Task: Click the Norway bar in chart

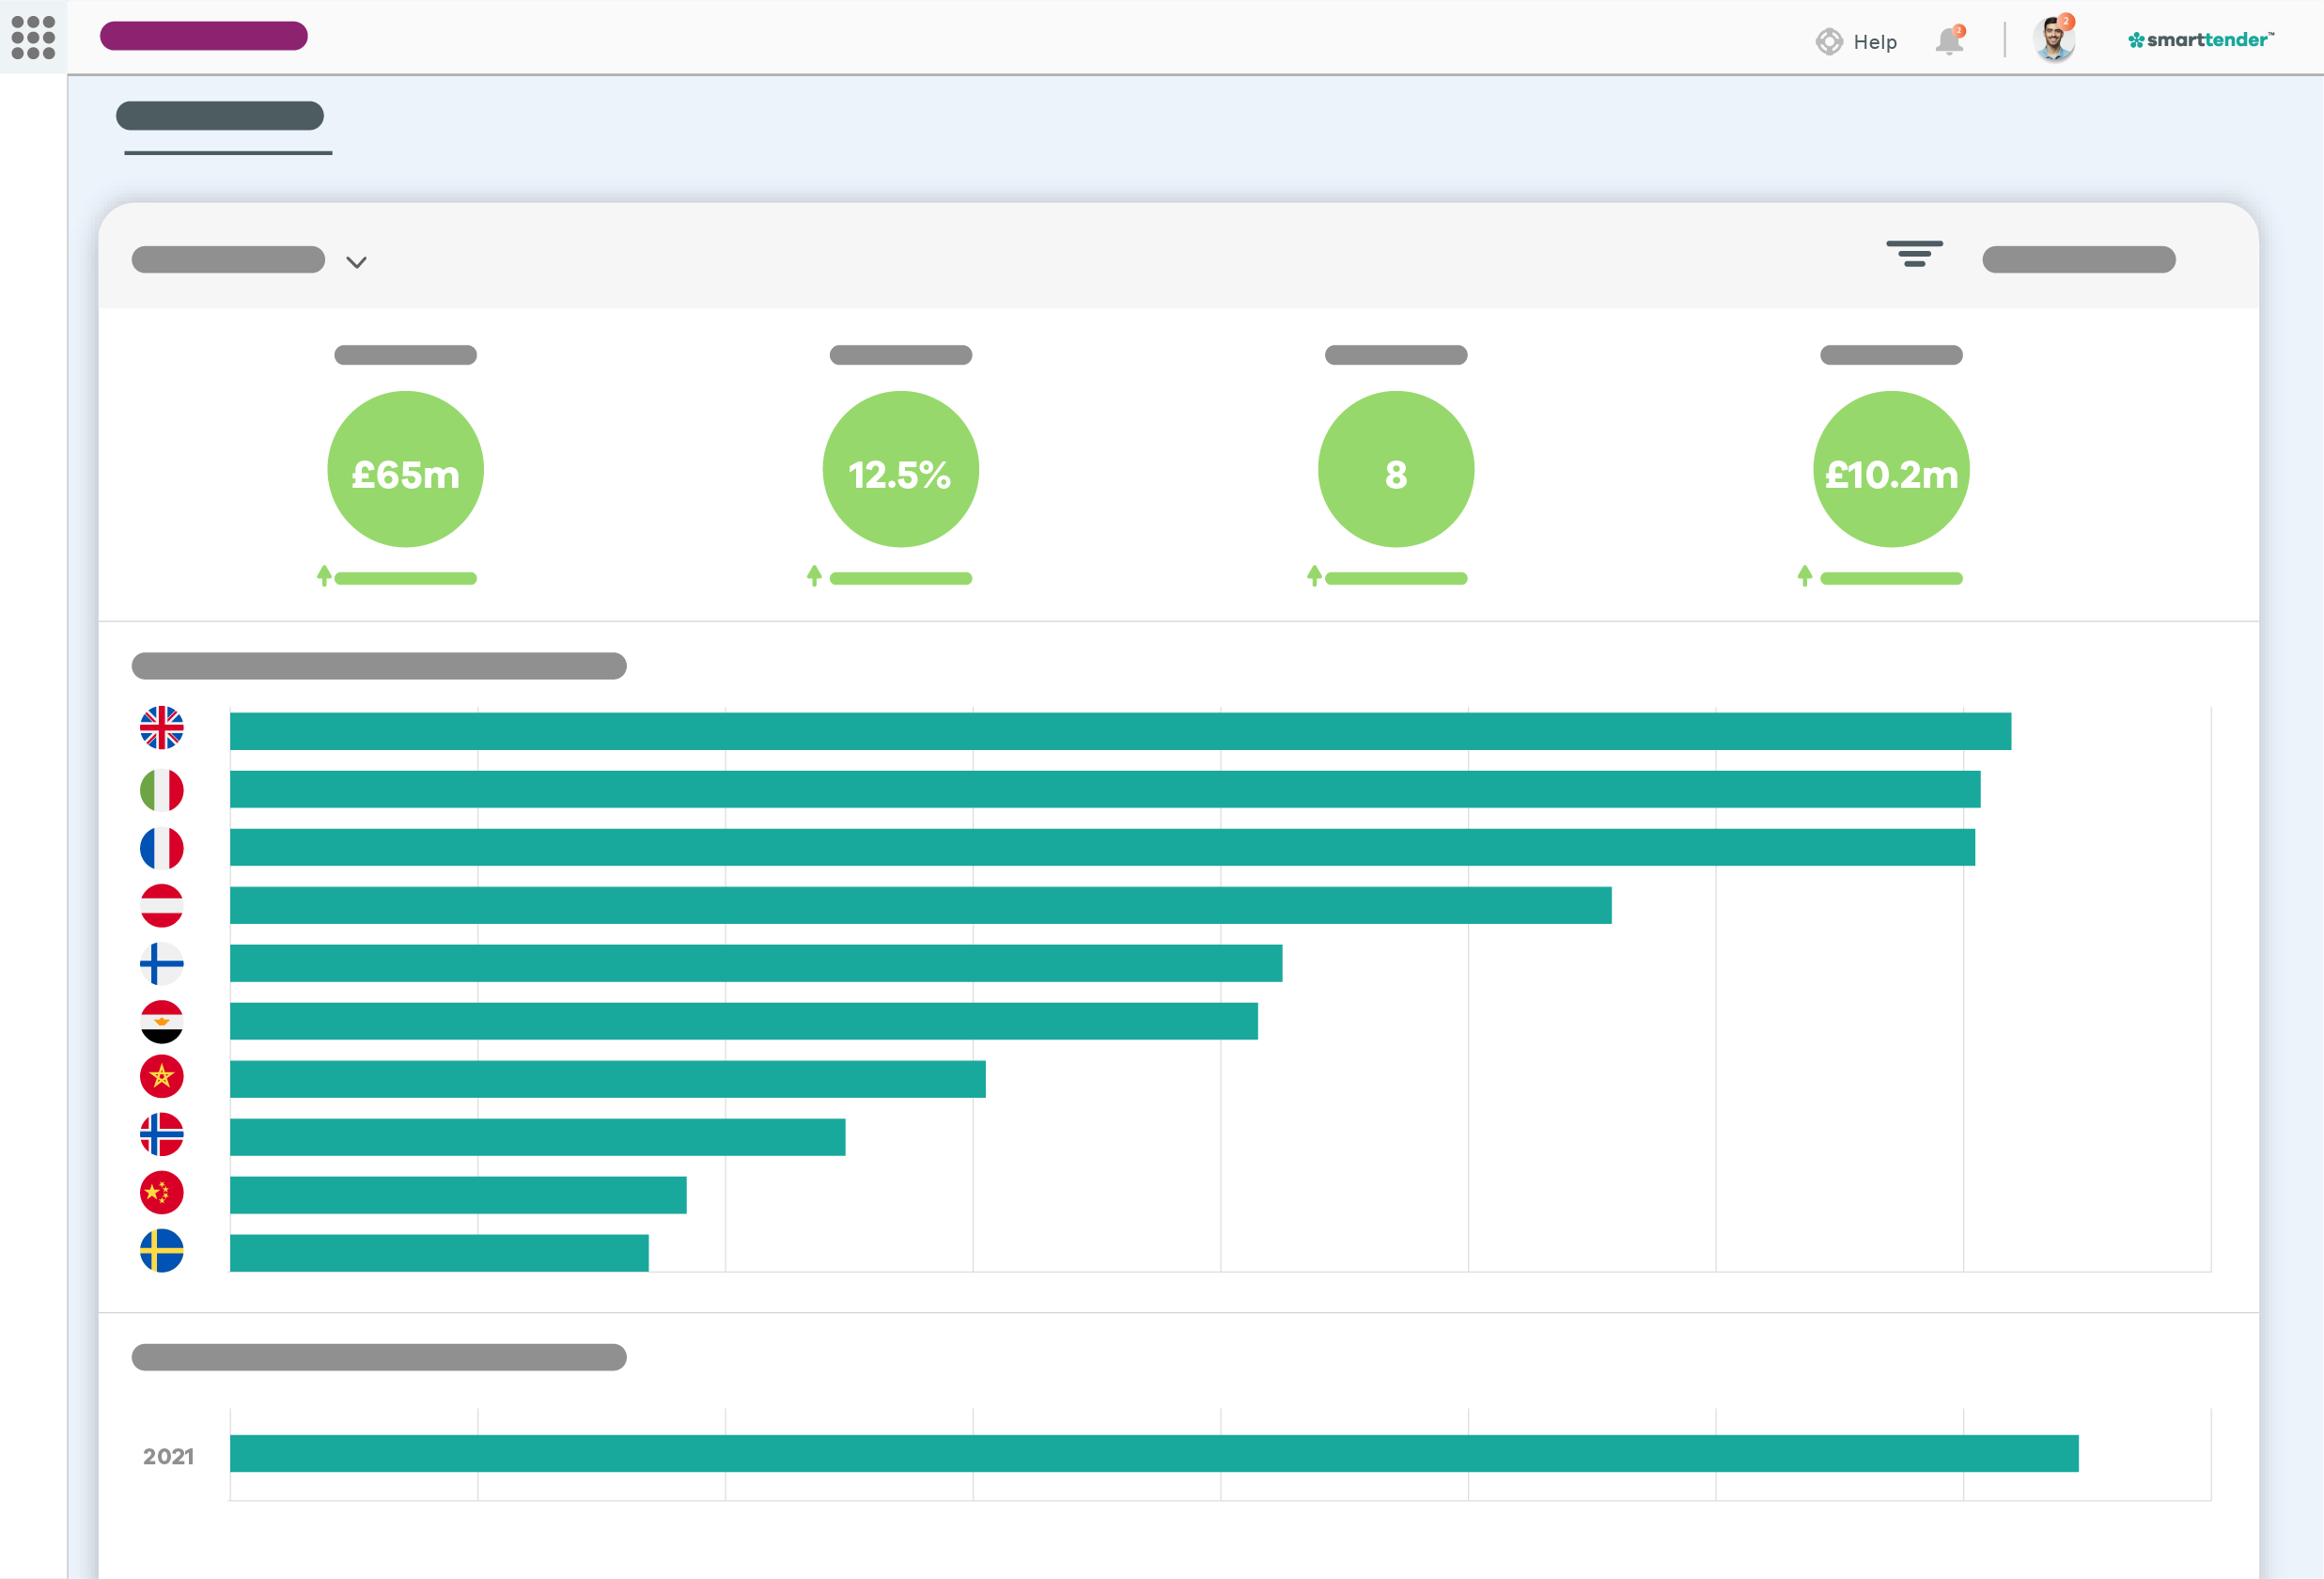Action: (x=538, y=1137)
